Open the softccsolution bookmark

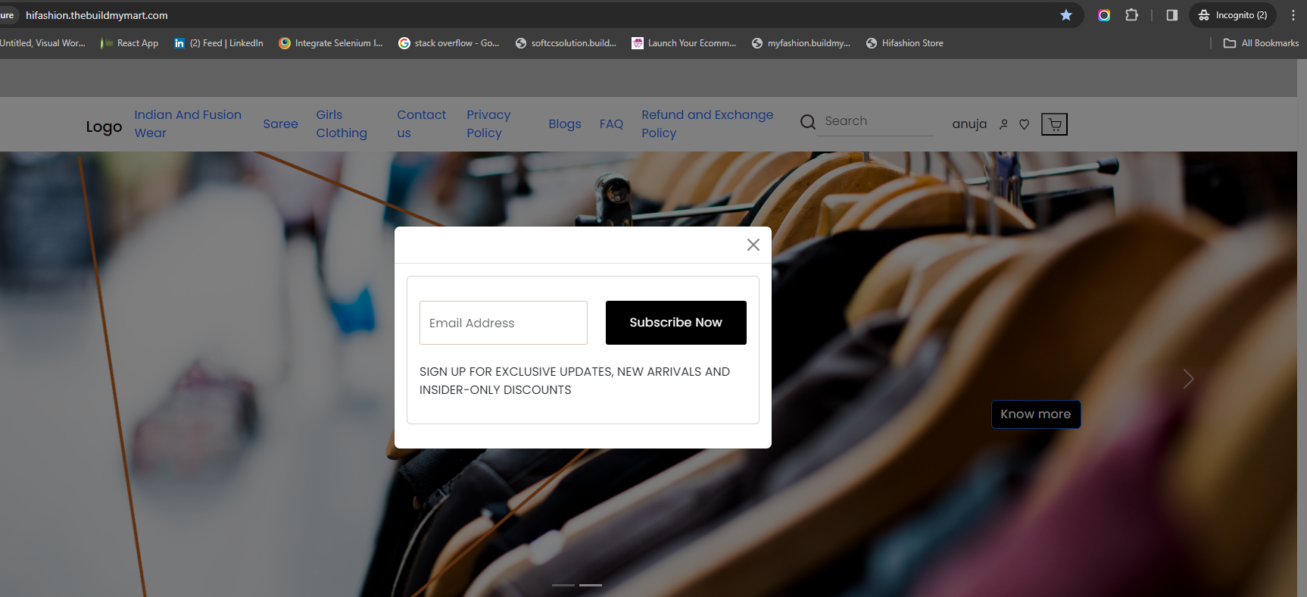(x=566, y=43)
